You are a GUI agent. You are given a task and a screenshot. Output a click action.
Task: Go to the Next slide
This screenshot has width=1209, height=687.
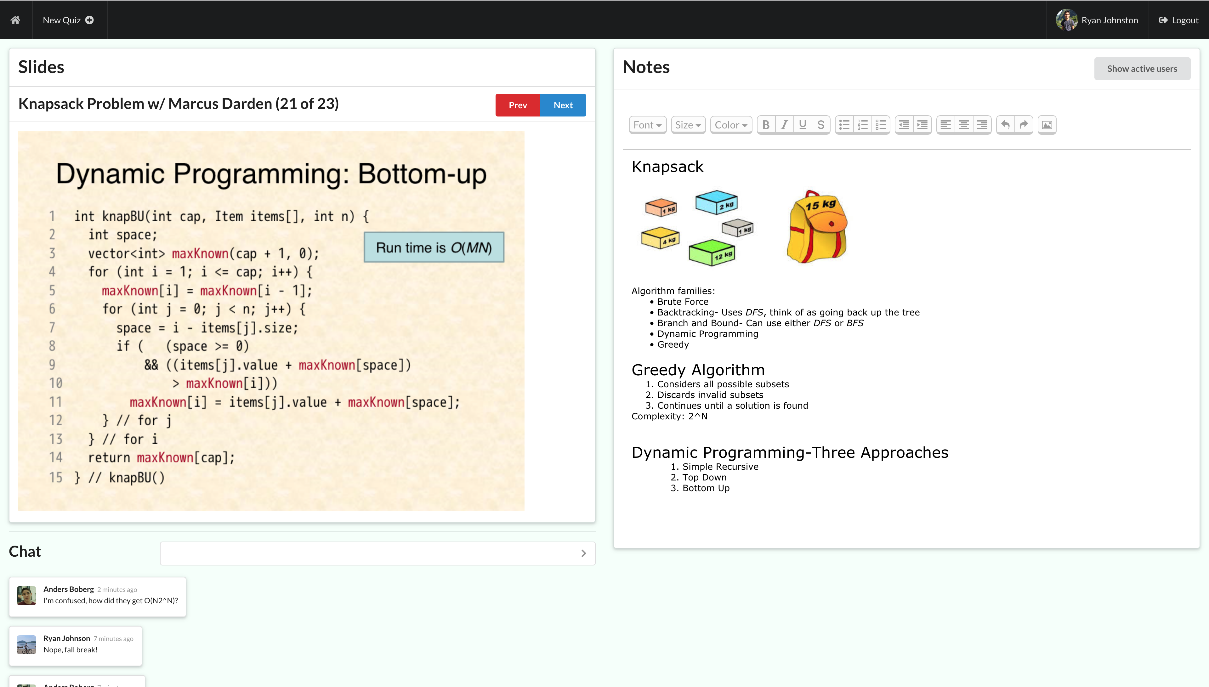563,105
